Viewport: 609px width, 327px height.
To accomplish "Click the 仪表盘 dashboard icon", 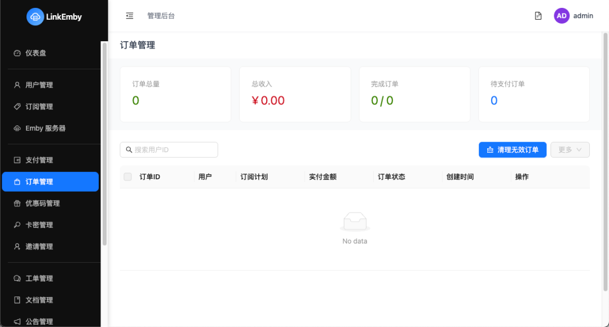I will [x=17, y=53].
